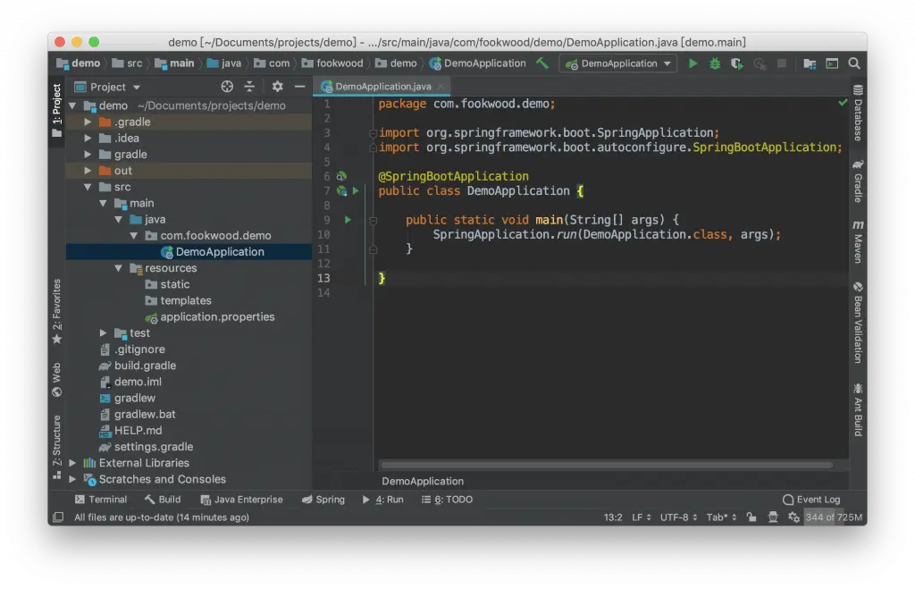915x589 pixels.
Task: Open Project panel gear settings
Action: pyautogui.click(x=277, y=87)
